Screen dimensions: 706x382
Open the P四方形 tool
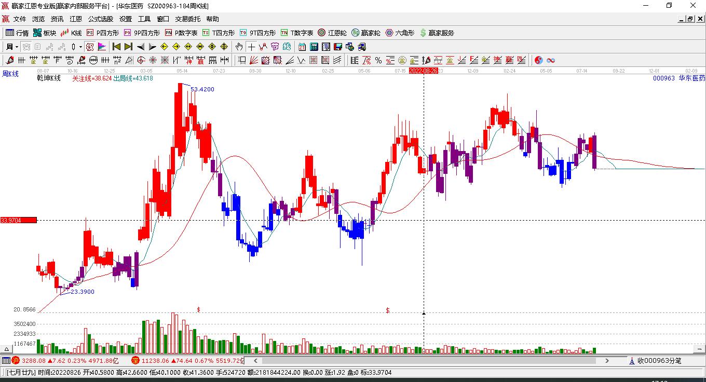102,33
